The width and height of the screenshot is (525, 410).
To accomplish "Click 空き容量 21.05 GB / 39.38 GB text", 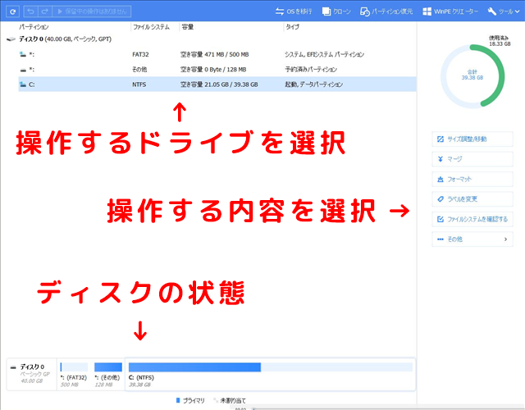I will tap(219, 84).
